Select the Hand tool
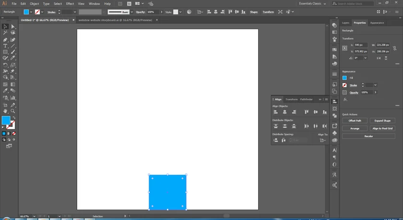 point(5,111)
